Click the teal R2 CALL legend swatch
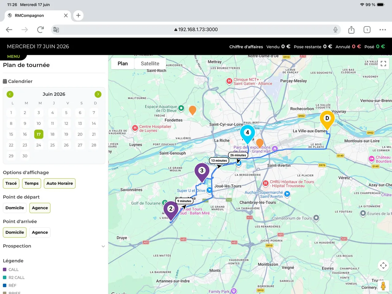The width and height of the screenshot is (392, 294). (x=5, y=277)
